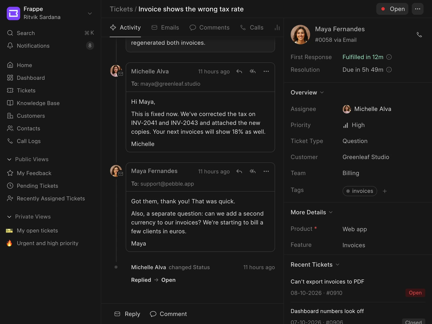Collapse the More Details section
The width and height of the screenshot is (432, 324).
click(312, 212)
